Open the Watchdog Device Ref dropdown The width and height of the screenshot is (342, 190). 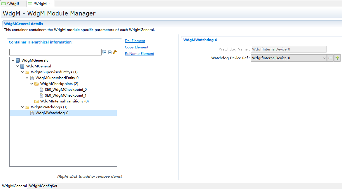[x=324, y=58]
